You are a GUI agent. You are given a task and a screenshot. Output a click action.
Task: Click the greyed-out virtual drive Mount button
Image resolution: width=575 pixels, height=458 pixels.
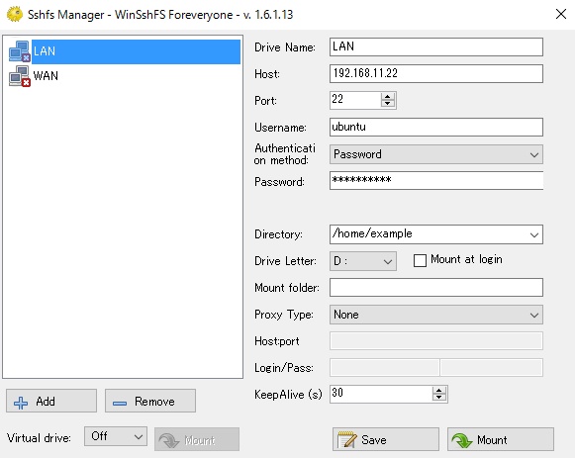tap(197, 439)
